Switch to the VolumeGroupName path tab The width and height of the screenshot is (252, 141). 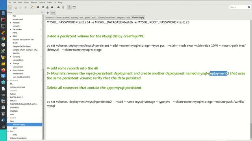click(x=106, y=17)
